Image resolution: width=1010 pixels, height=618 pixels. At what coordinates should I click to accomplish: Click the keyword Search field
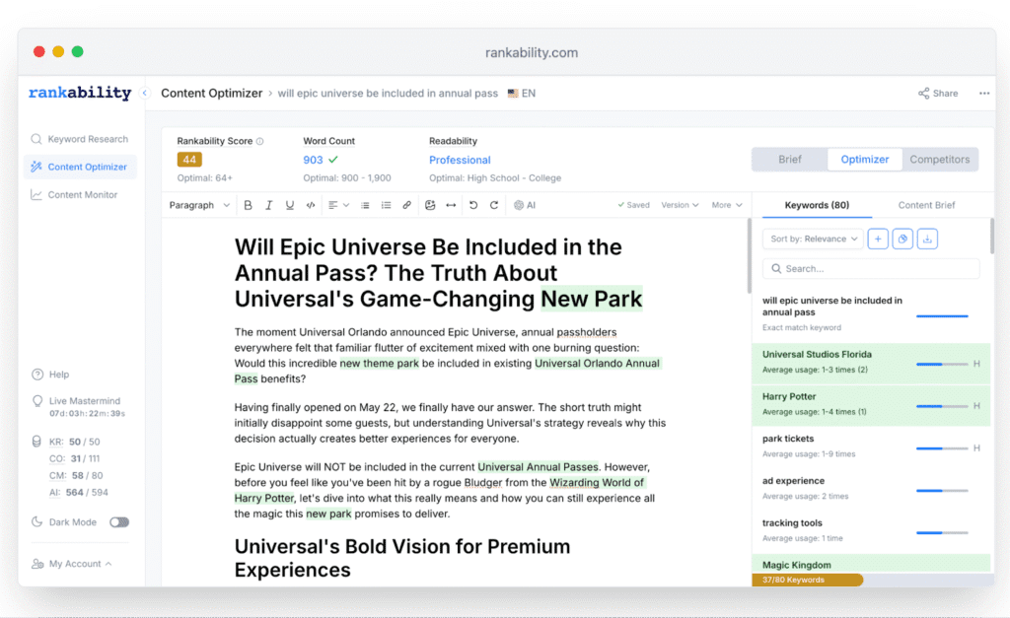(872, 268)
